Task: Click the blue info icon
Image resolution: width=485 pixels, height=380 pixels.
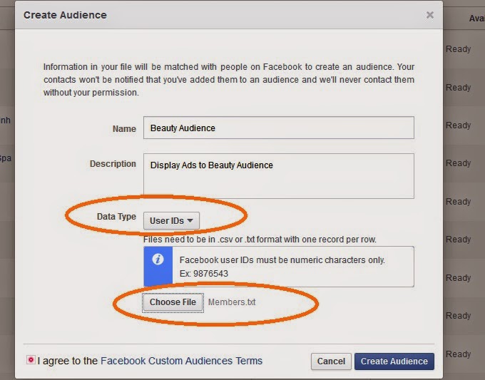Action: tap(158, 259)
